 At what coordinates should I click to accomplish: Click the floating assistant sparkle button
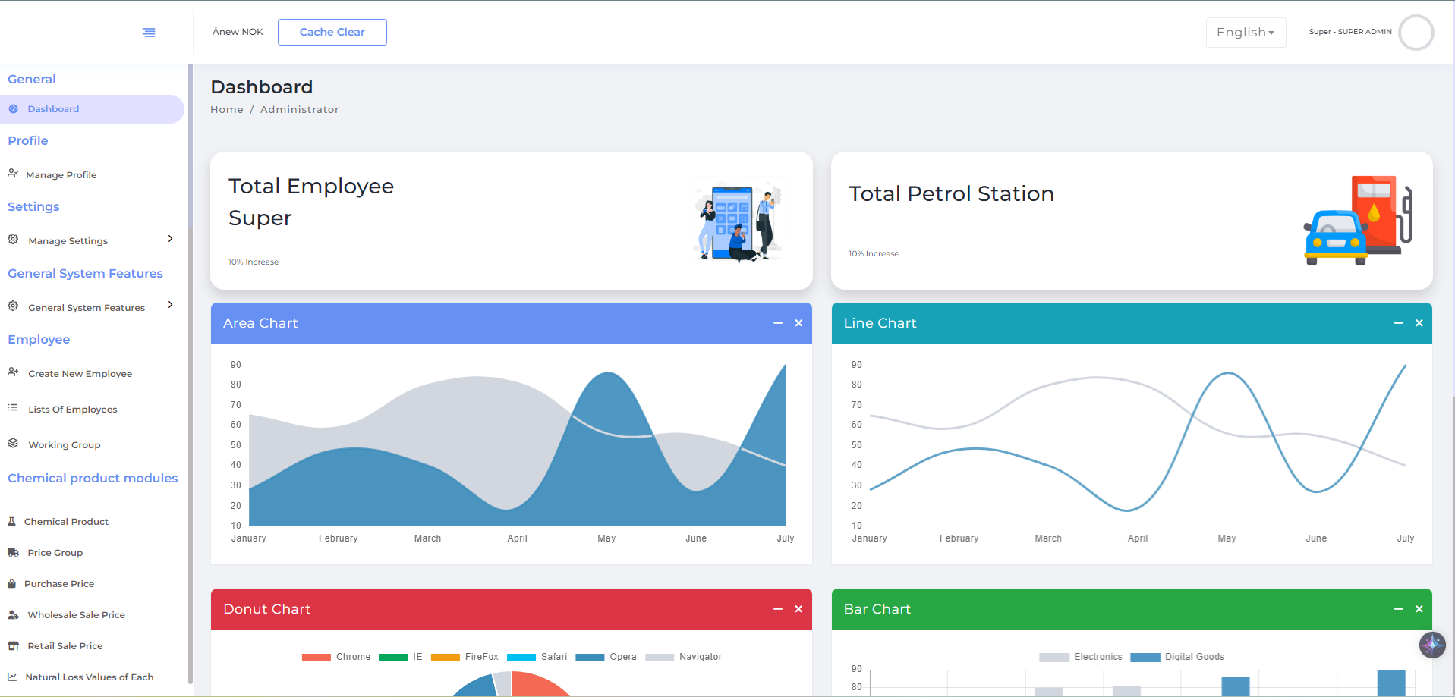pyautogui.click(x=1432, y=645)
